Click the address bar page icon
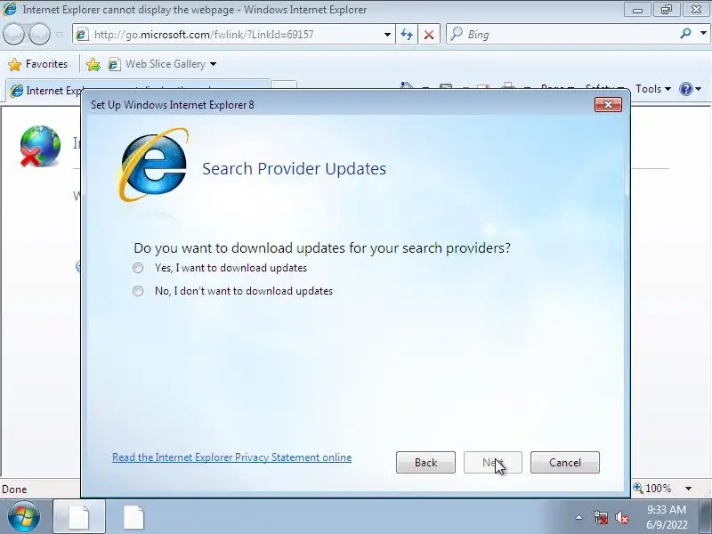712x534 pixels. coord(82,35)
